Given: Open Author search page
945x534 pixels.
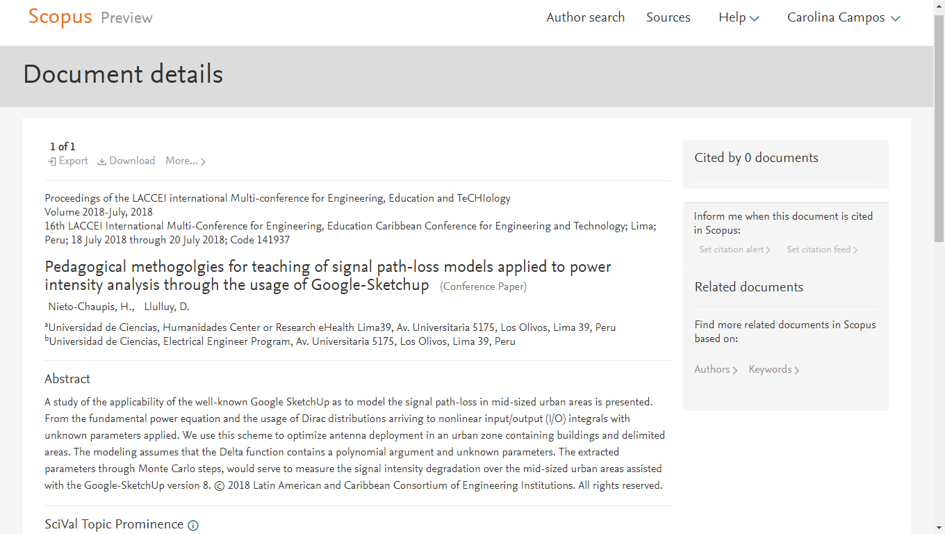Looking at the screenshot, I should 585,17.
